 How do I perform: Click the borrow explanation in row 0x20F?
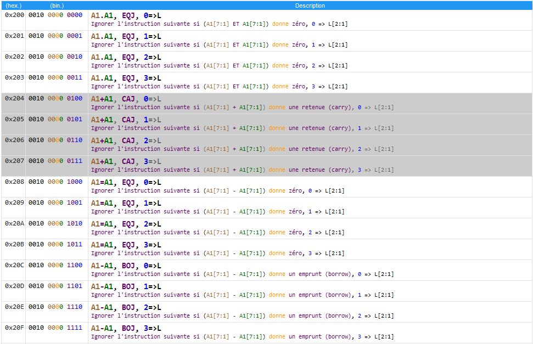pyautogui.click(x=243, y=337)
